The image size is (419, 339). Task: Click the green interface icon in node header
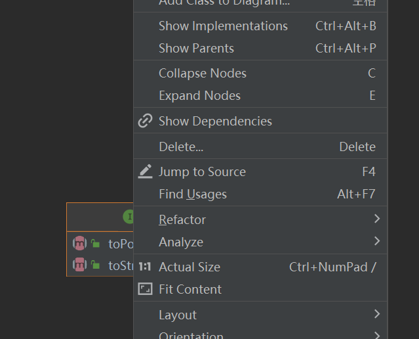pos(129,217)
